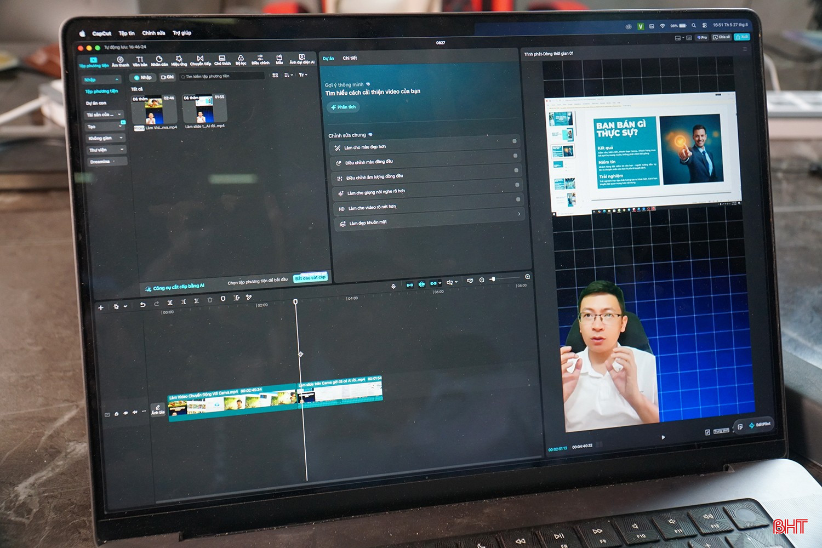Click the add track plus icon
Viewport: 822px width, 548px height.
click(x=101, y=308)
